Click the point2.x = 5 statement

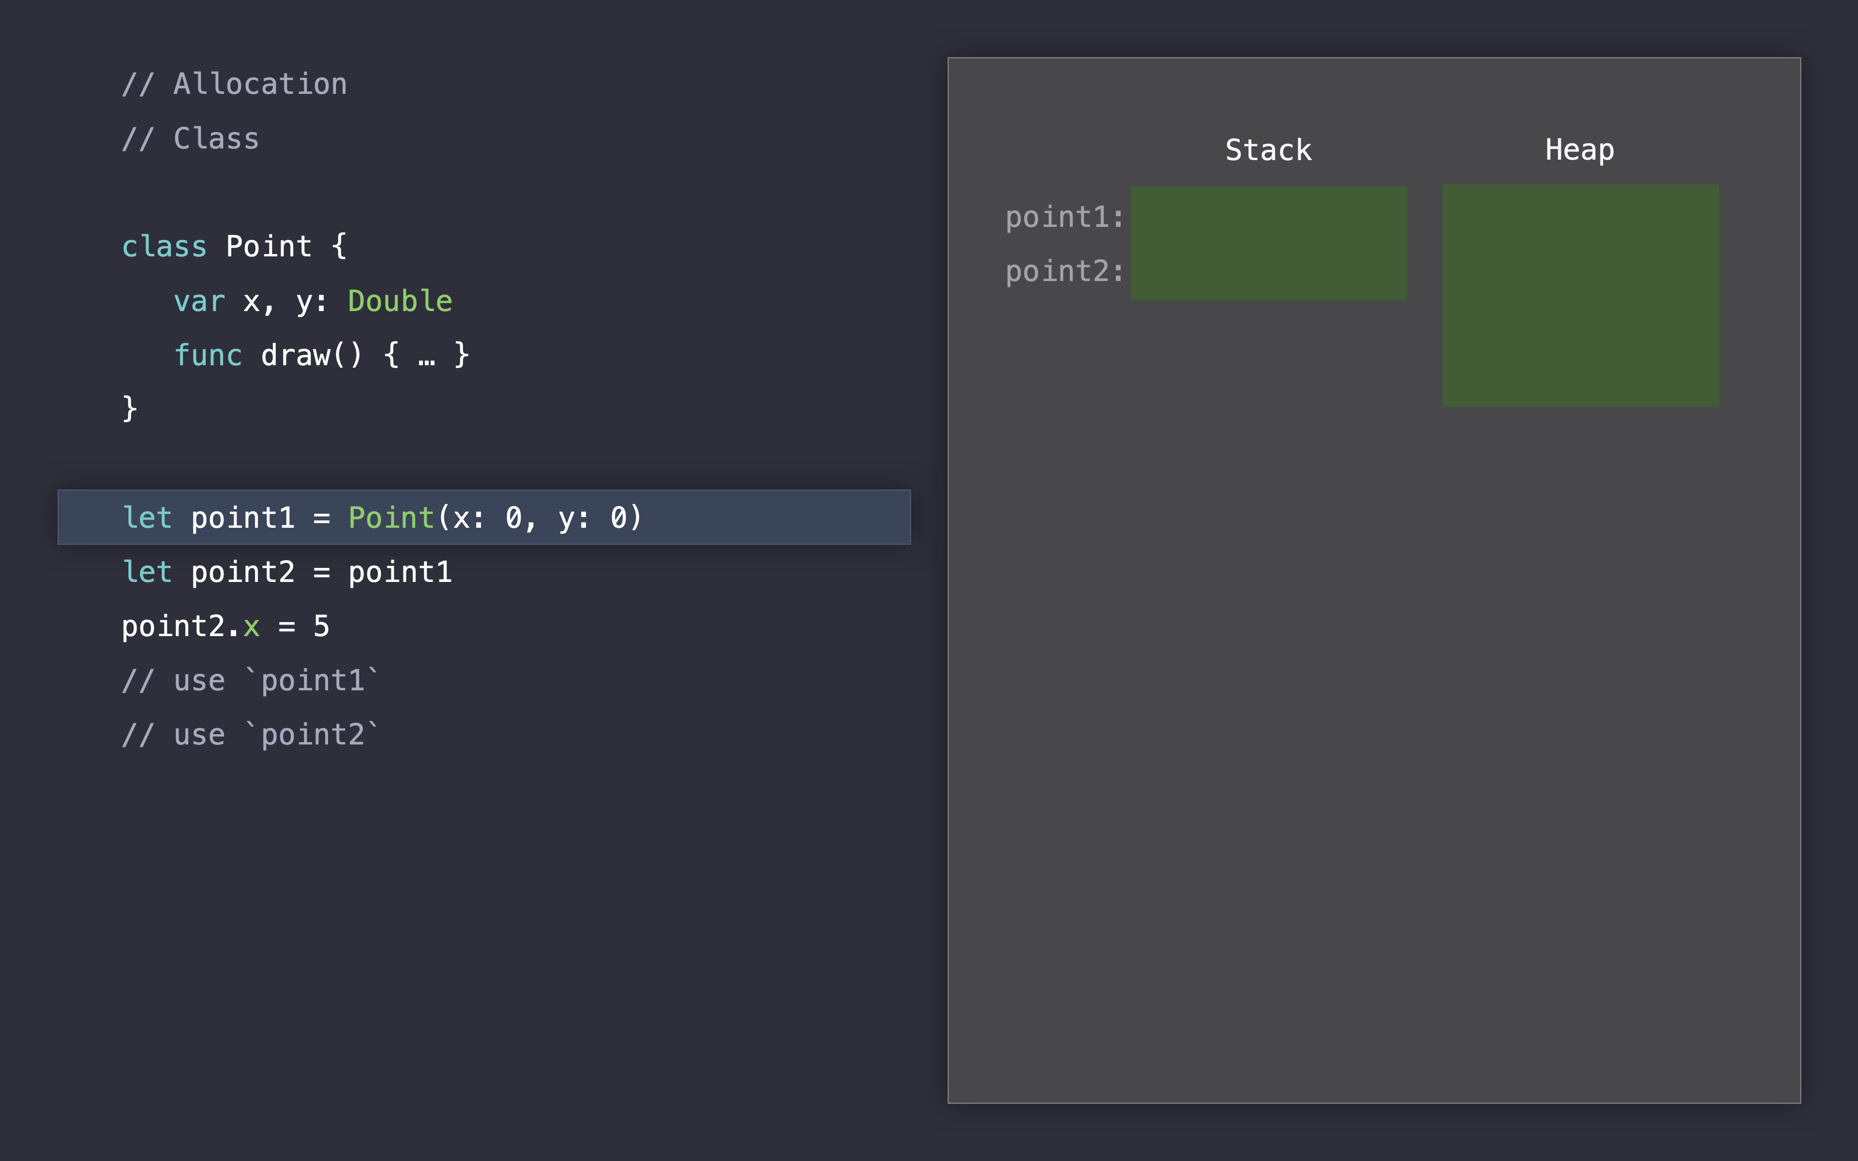226,626
